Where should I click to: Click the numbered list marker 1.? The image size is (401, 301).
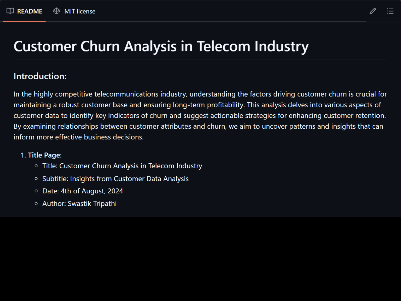(x=23, y=155)
